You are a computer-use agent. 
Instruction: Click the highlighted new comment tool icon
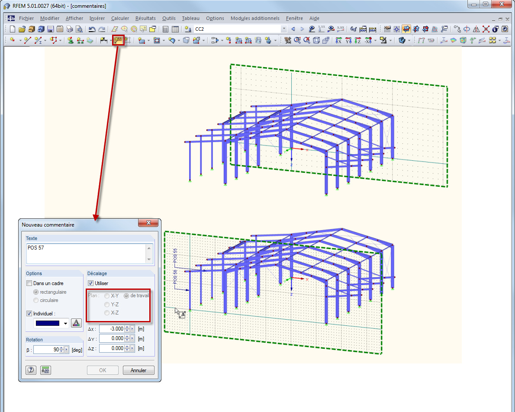[x=118, y=40]
